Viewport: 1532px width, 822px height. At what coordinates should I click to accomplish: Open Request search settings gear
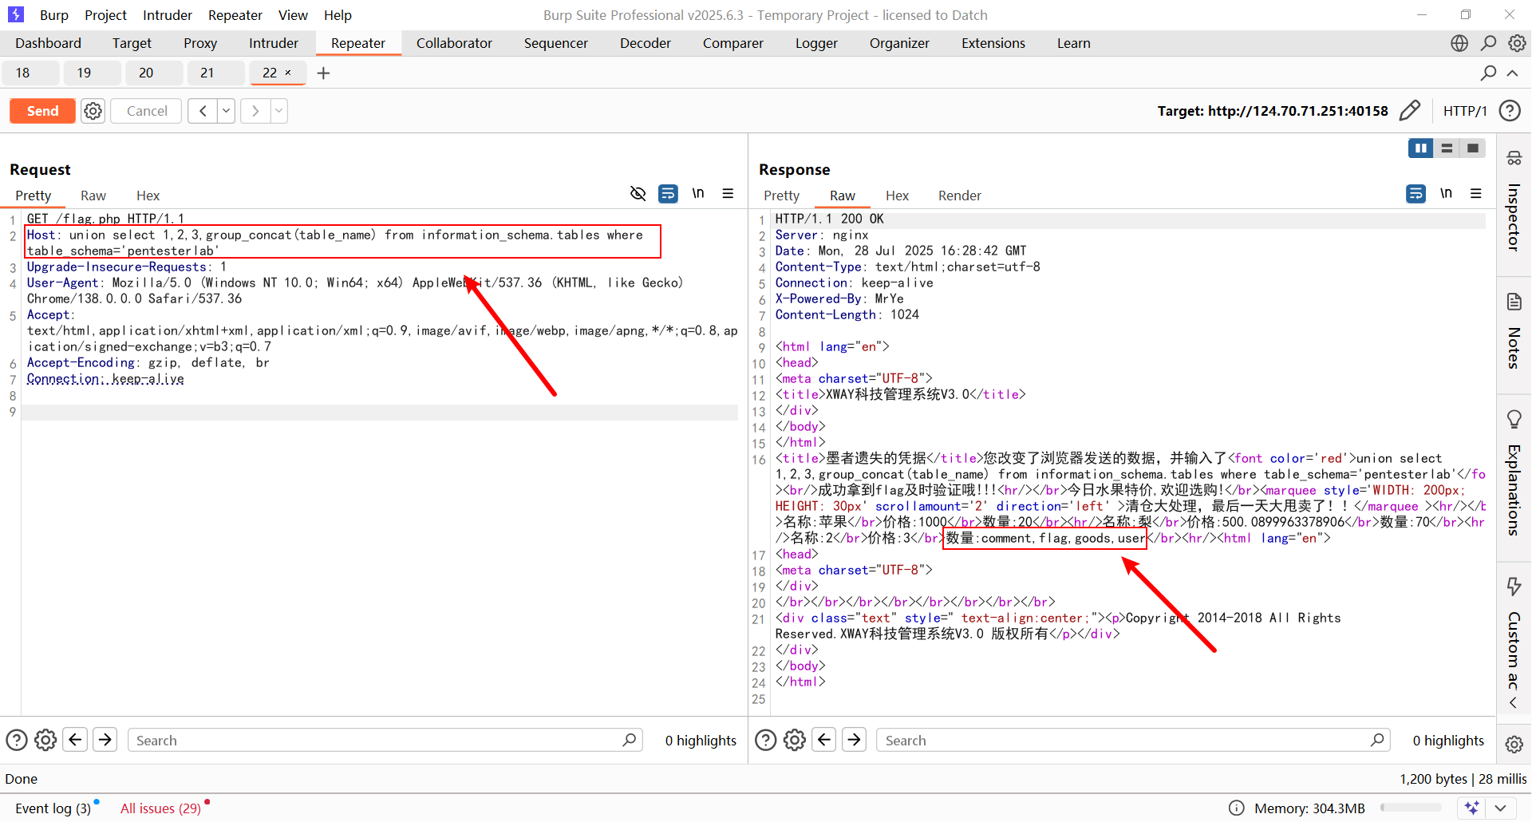[x=45, y=740]
